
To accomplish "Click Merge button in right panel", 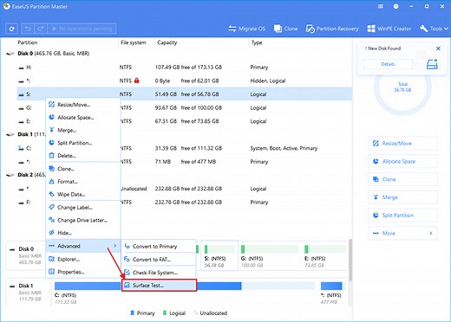I will point(402,197).
